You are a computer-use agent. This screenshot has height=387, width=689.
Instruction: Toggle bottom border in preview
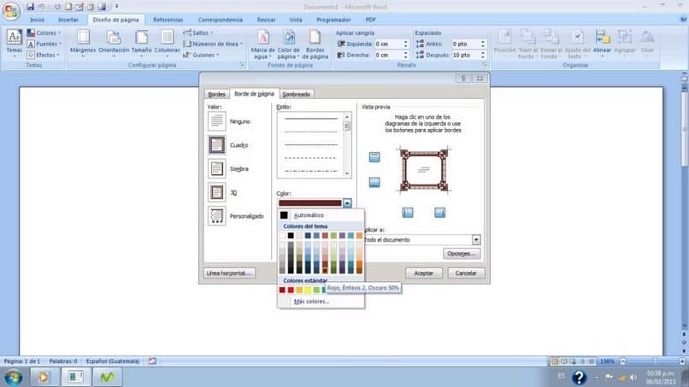point(374,182)
